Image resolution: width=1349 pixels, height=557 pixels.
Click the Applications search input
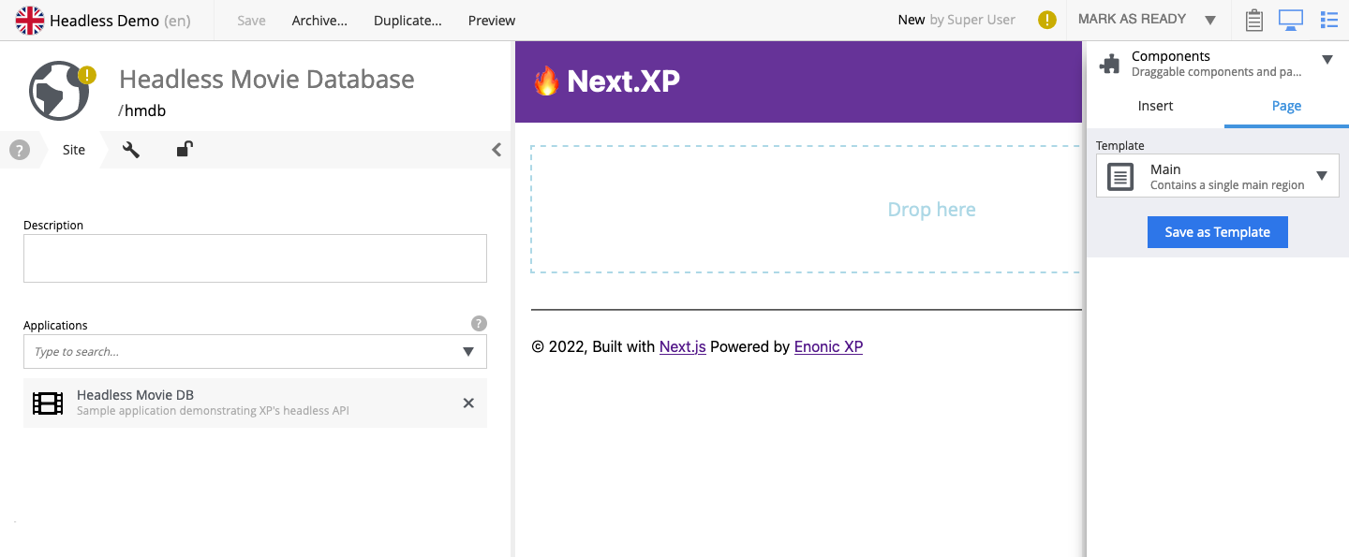click(244, 352)
